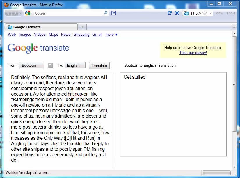
Task: Expand the more menu link
Action: [x=111, y=35]
